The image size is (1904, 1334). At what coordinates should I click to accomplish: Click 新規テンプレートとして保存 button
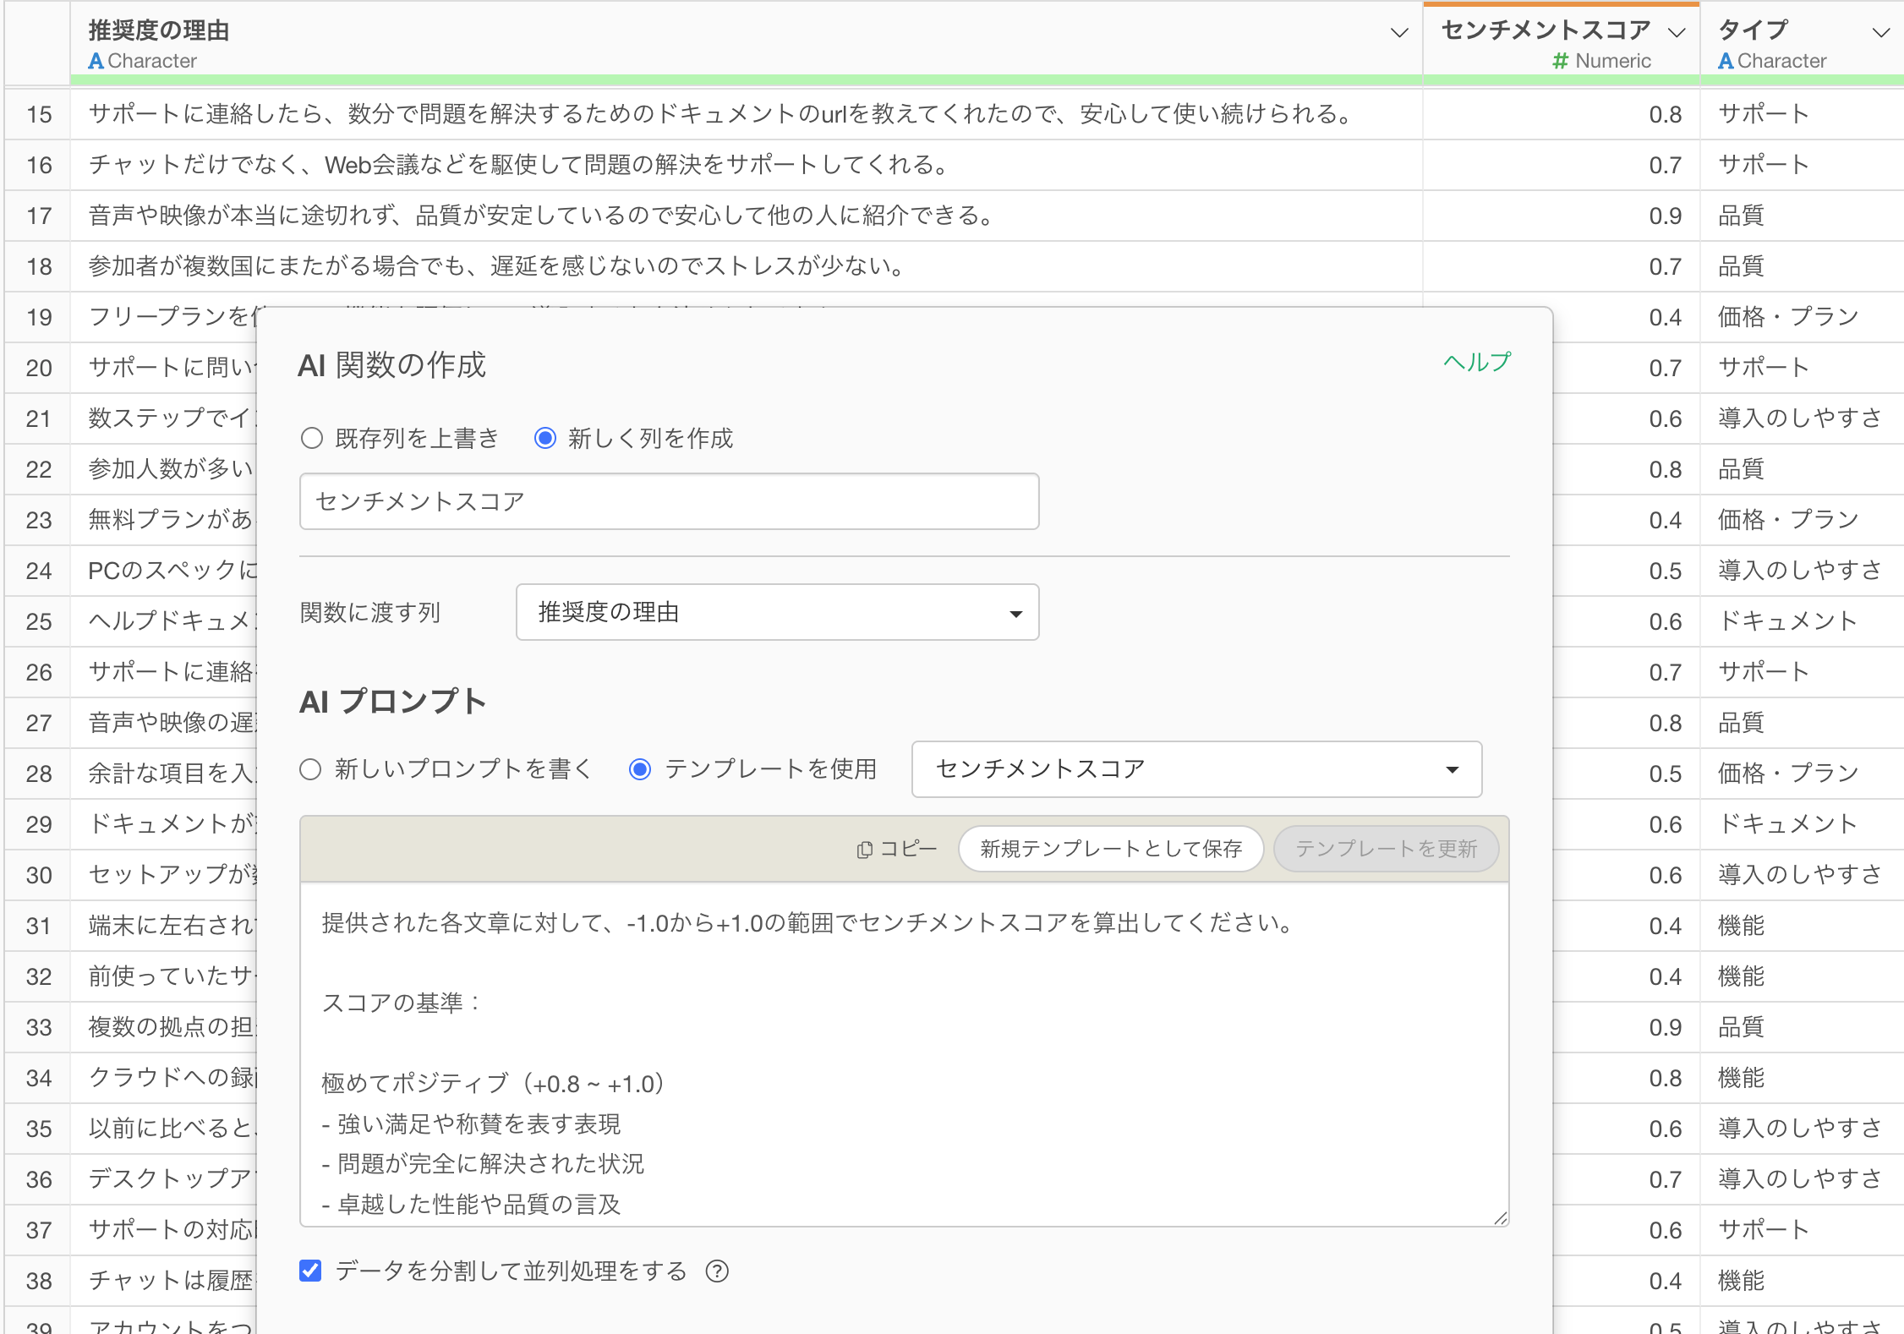tap(1111, 849)
